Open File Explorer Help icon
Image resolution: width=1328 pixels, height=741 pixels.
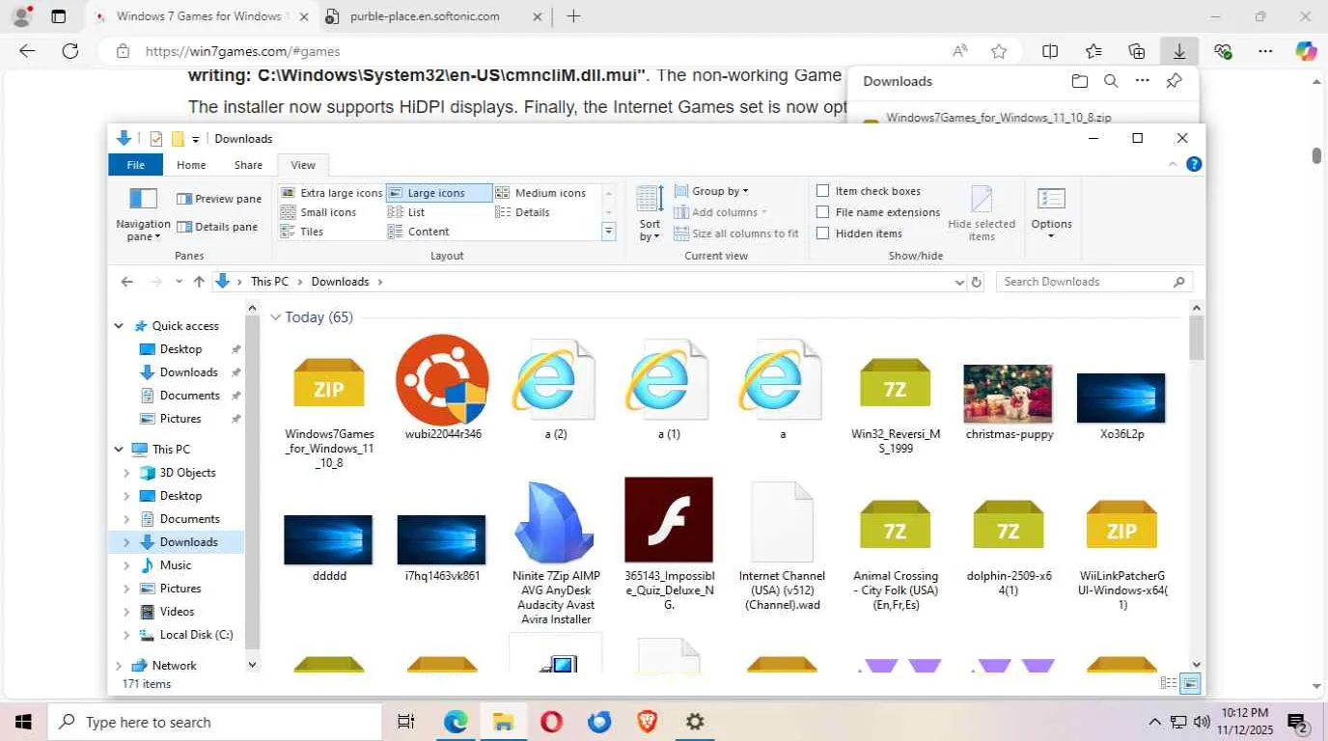[1194, 164]
